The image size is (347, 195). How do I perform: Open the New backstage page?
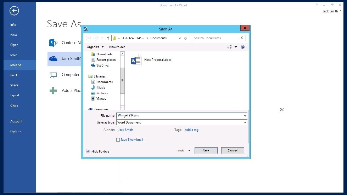coord(13,35)
